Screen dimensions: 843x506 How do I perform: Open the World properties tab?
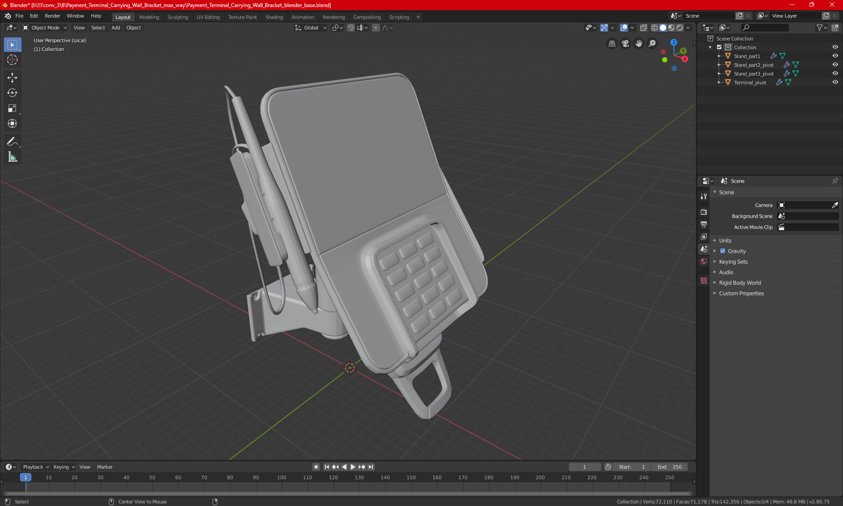[704, 261]
